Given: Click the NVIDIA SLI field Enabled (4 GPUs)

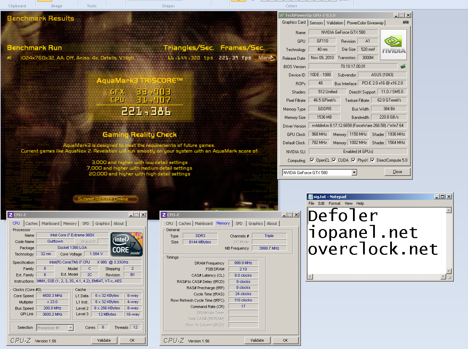Looking at the screenshot, I should [358, 152].
